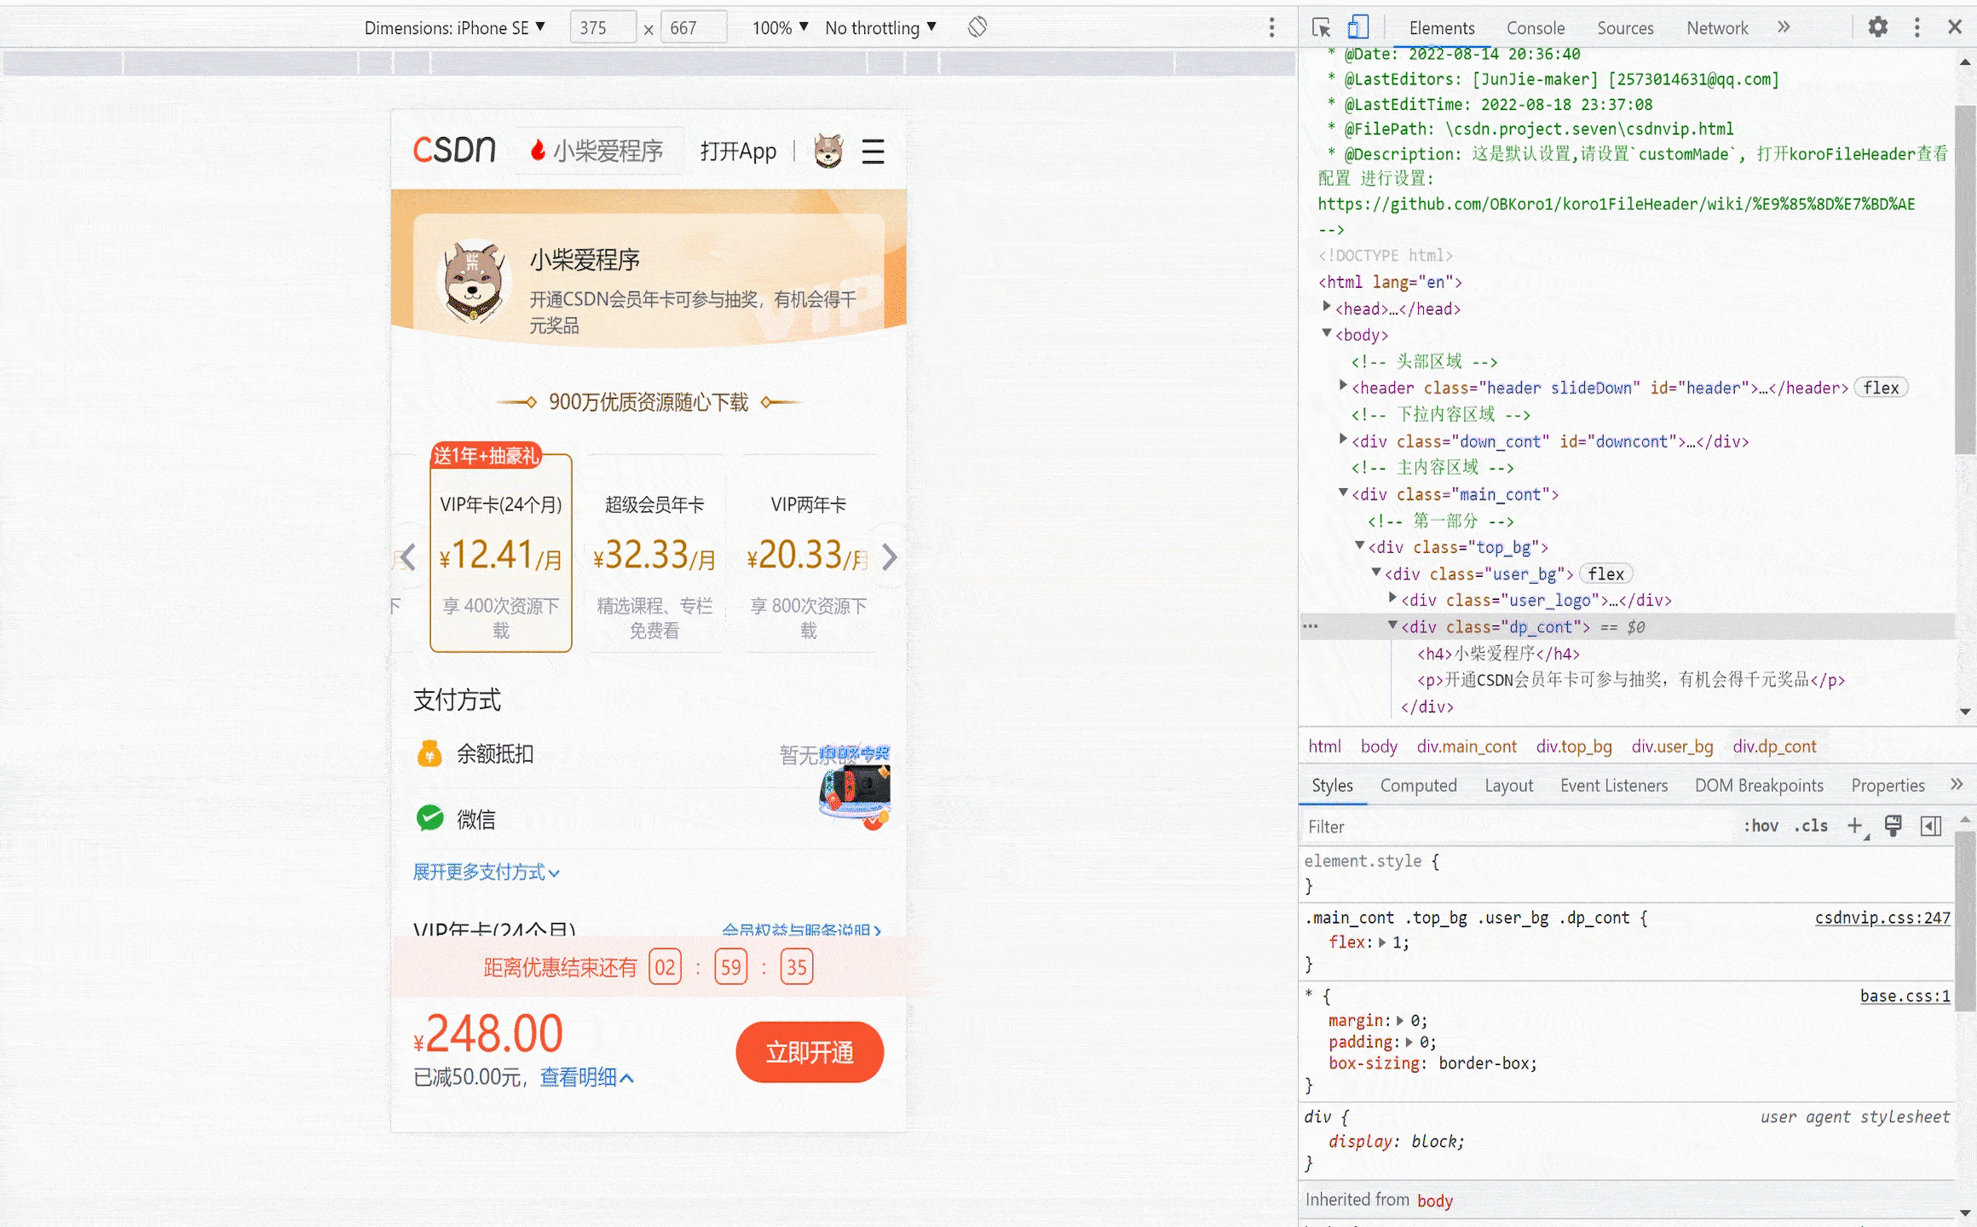Switch to the Network tab
Image resolution: width=1977 pixels, height=1227 pixels.
(x=1717, y=27)
